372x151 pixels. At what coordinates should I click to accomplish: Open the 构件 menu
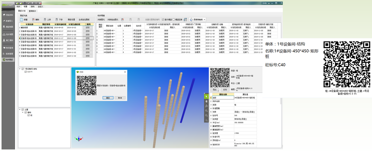click(18, 7)
